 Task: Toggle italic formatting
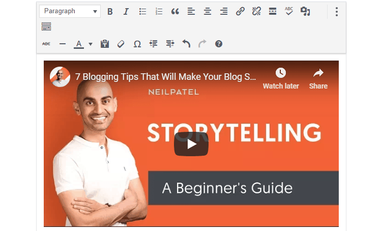point(126,11)
